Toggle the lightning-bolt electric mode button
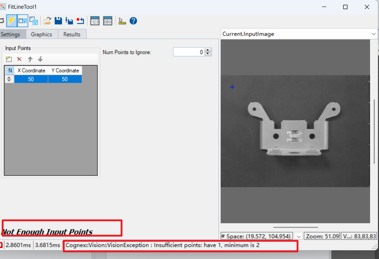 12,21
